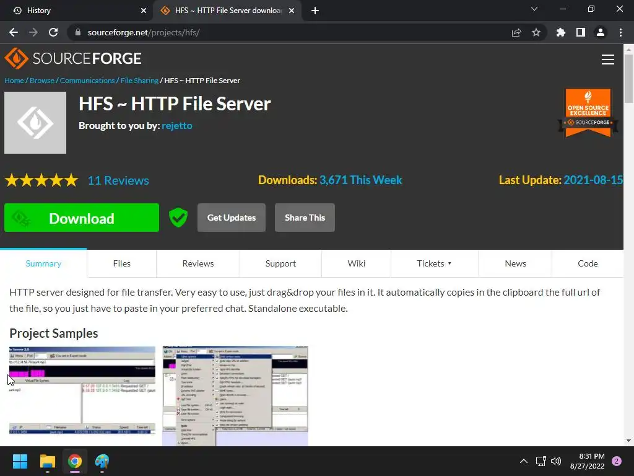Open the second project sample screenshot
The height and width of the screenshot is (476, 634).
coord(235,396)
